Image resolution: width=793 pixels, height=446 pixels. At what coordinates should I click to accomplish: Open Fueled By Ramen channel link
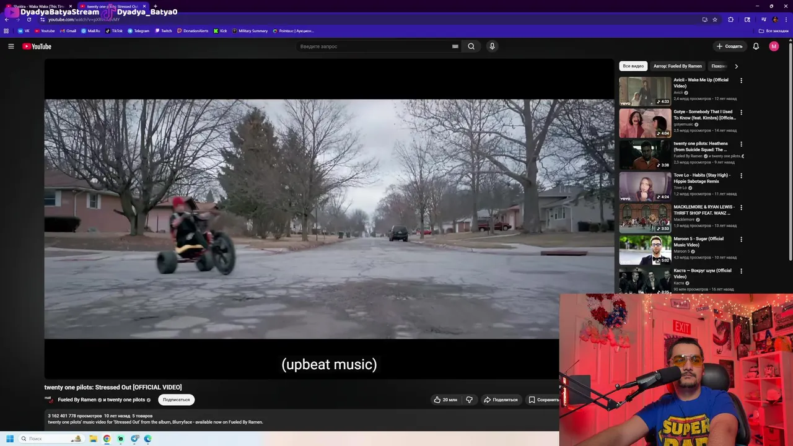pyautogui.click(x=77, y=400)
